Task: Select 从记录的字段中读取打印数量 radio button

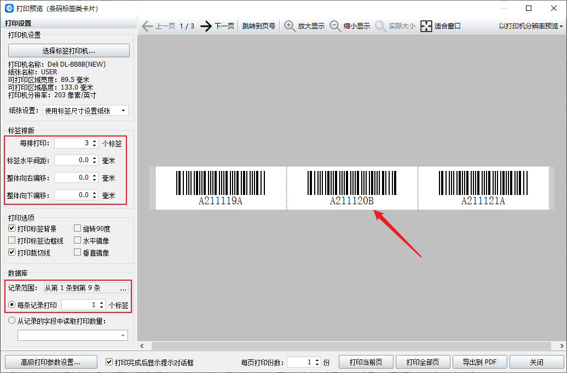Action: click(12, 321)
